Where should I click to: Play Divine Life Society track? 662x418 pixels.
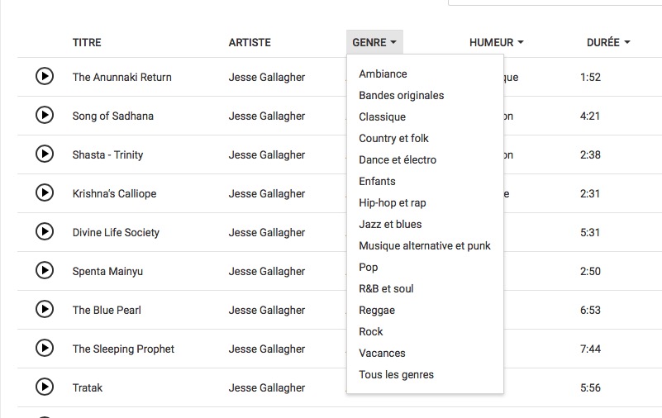tap(45, 231)
